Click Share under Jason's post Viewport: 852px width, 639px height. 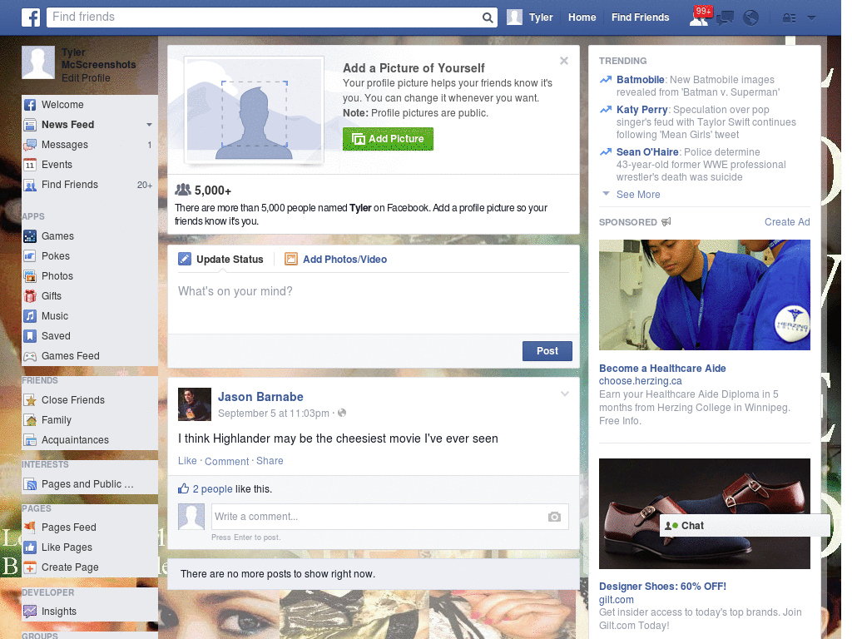[x=270, y=461]
